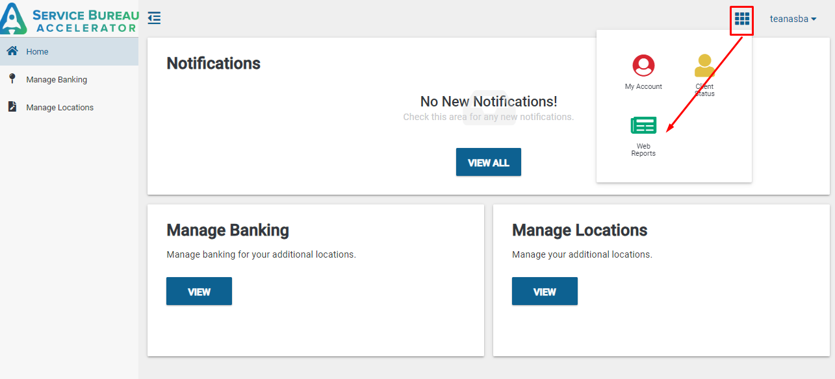The image size is (835, 379).
Task: Select Manage Banking in the sidebar menu
Action: pos(57,80)
